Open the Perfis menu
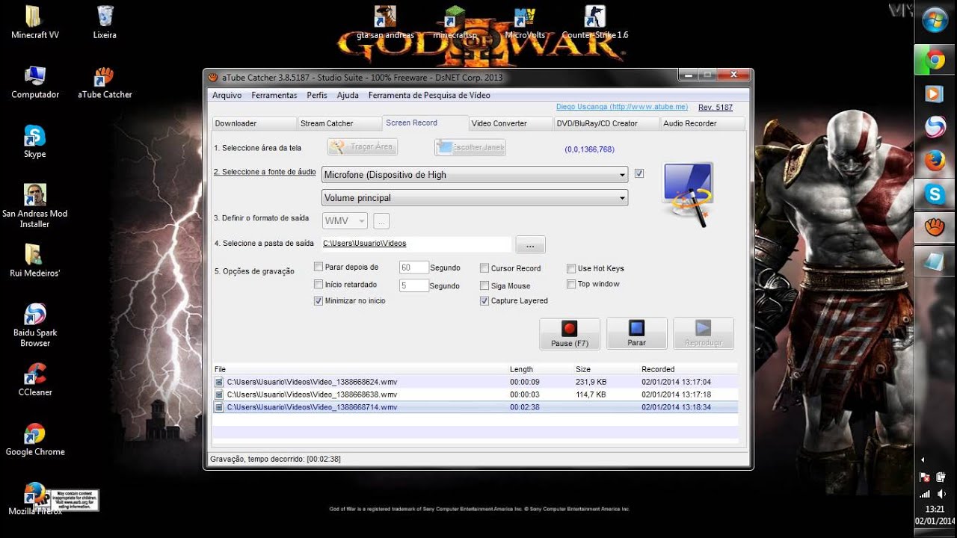957x538 pixels. point(317,95)
